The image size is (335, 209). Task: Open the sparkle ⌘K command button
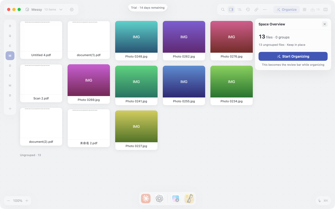tap(323, 201)
